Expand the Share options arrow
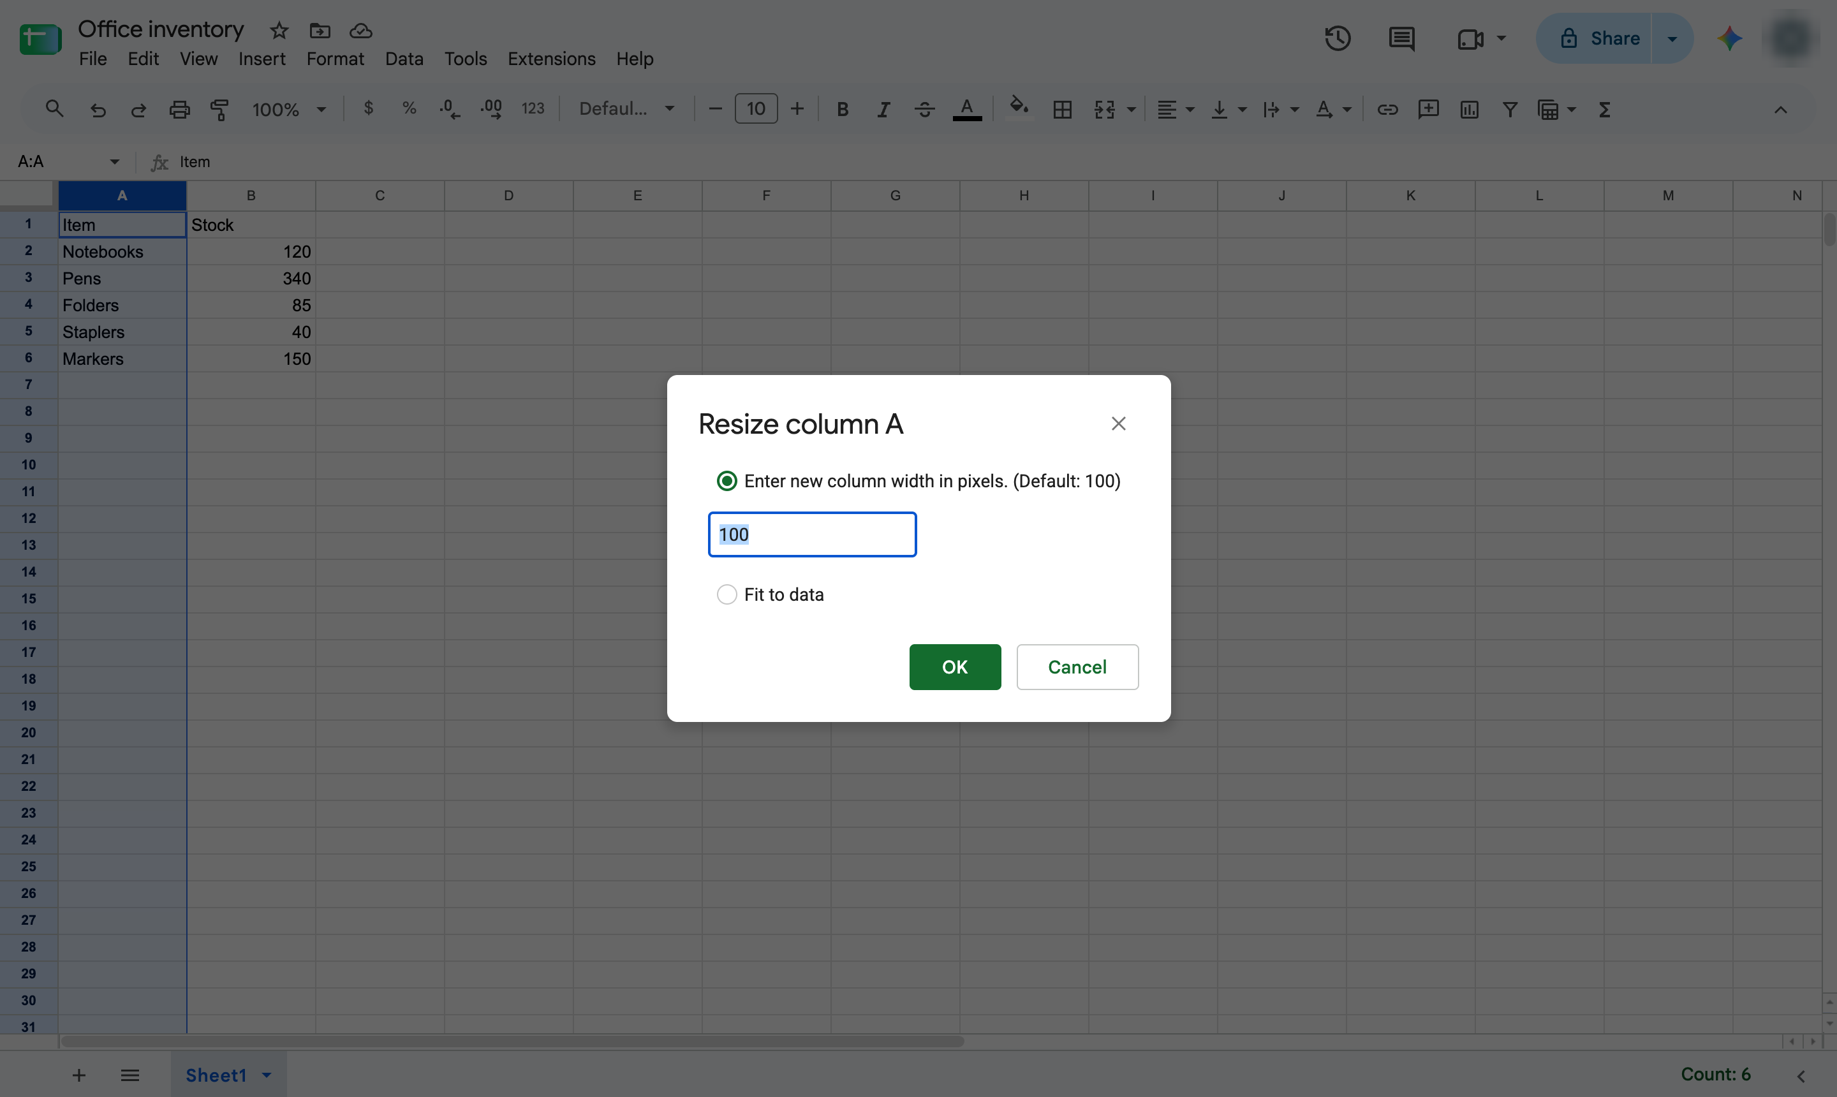The height and width of the screenshot is (1097, 1837). (x=1672, y=38)
